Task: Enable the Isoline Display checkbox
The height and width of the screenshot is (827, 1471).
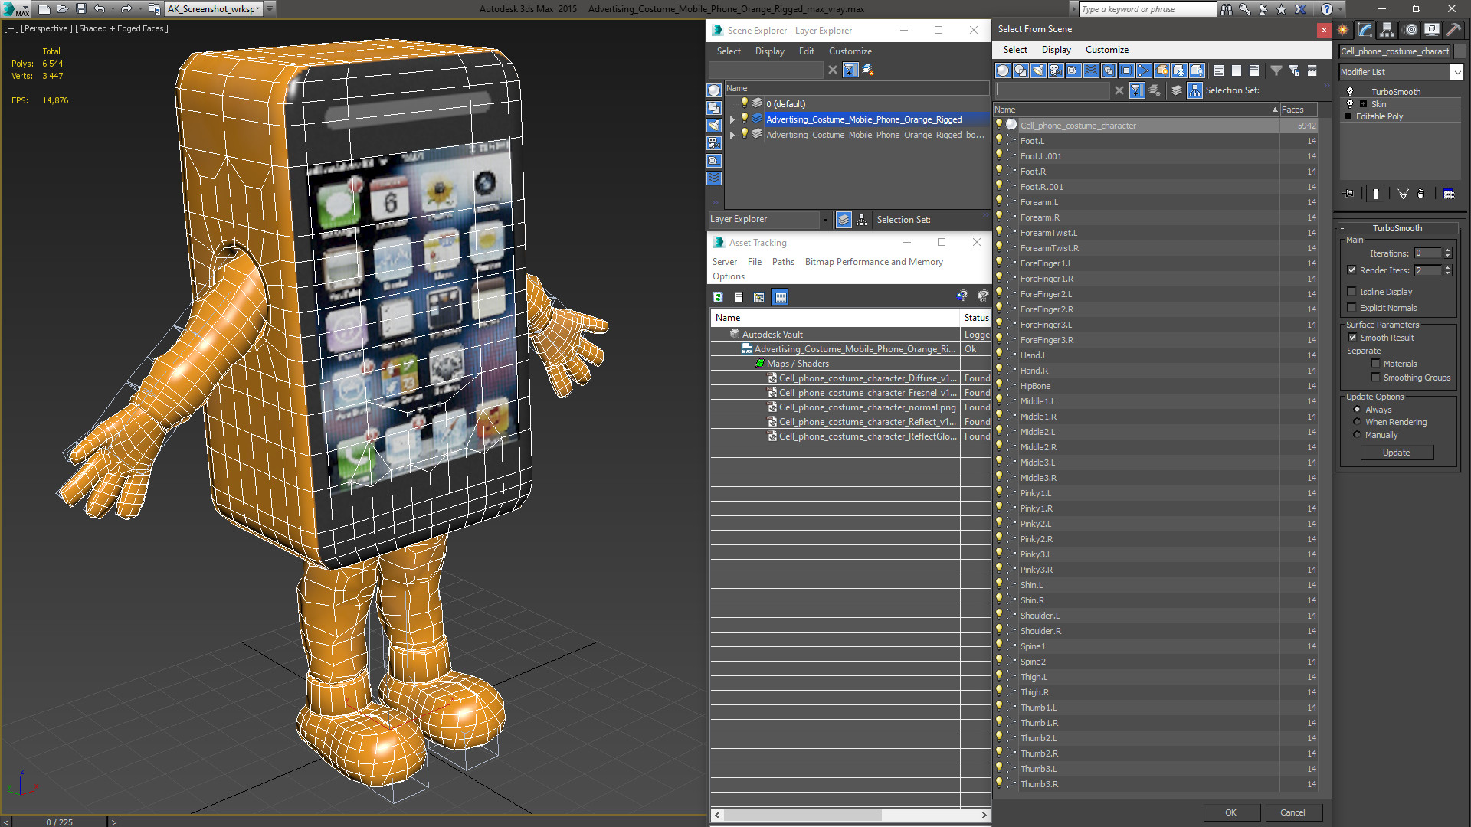Action: tap(1352, 292)
